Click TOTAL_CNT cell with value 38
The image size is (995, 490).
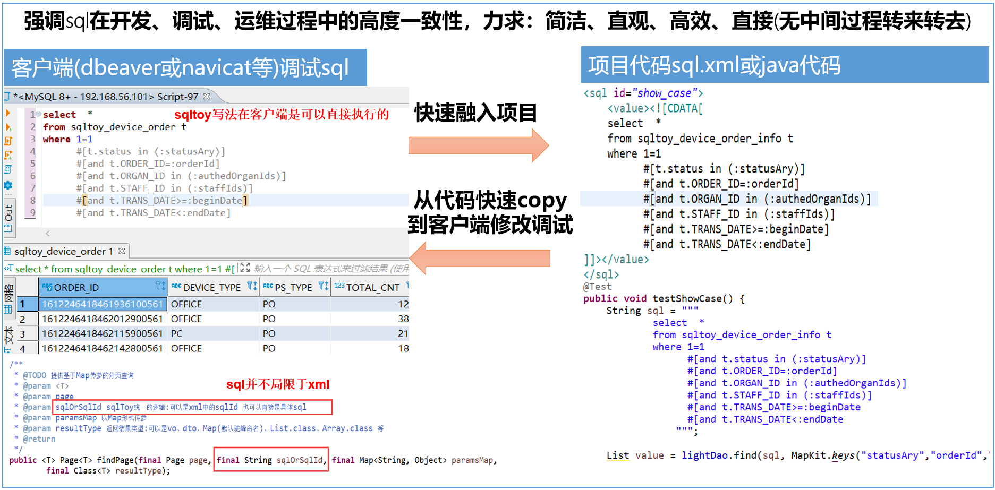(370, 319)
